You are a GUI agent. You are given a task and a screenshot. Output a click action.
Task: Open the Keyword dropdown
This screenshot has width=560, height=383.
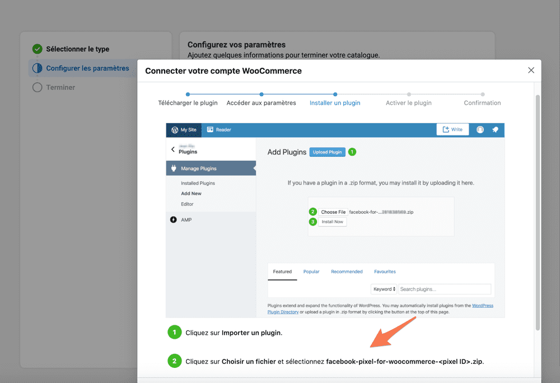tap(384, 289)
